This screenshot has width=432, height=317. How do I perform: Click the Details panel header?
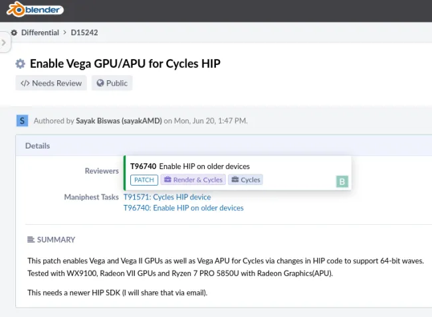[37, 145]
